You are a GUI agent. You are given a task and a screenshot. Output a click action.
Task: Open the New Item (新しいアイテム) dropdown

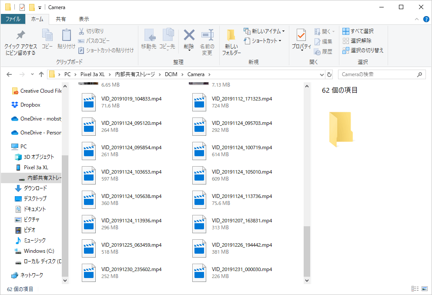tap(265, 31)
